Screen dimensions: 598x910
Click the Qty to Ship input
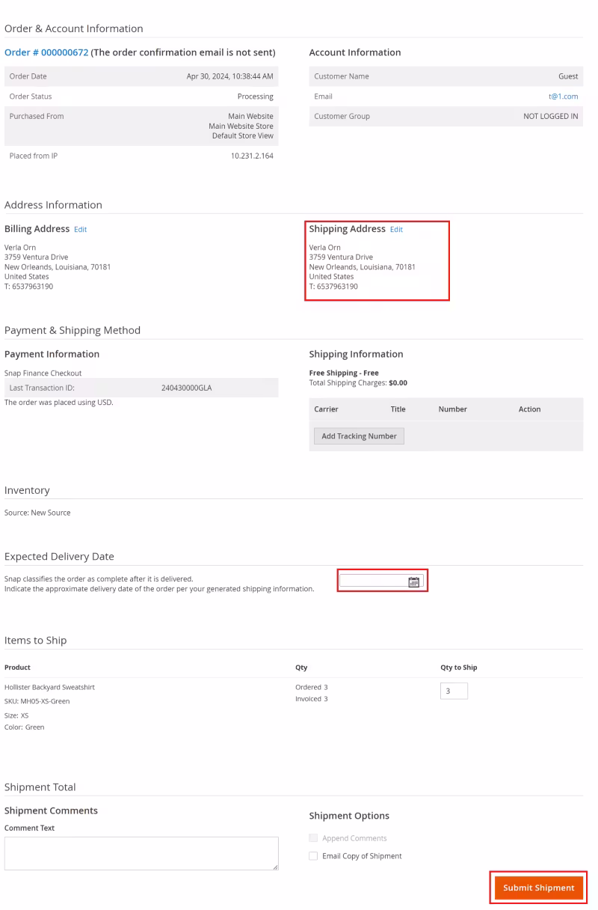tap(454, 691)
